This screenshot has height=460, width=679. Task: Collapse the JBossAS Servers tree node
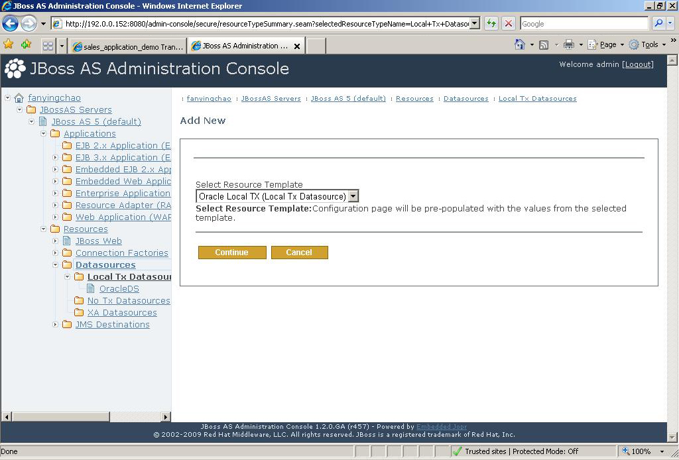19,110
